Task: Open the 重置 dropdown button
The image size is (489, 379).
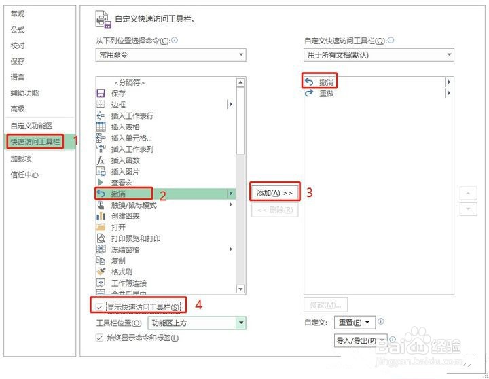Action: tap(355, 322)
